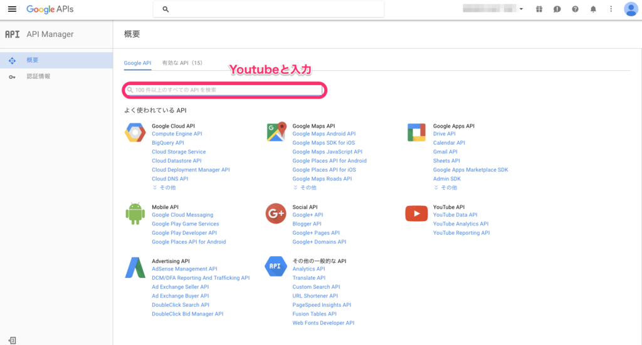Click the Google Cloud API hexagon icon

coord(135,133)
